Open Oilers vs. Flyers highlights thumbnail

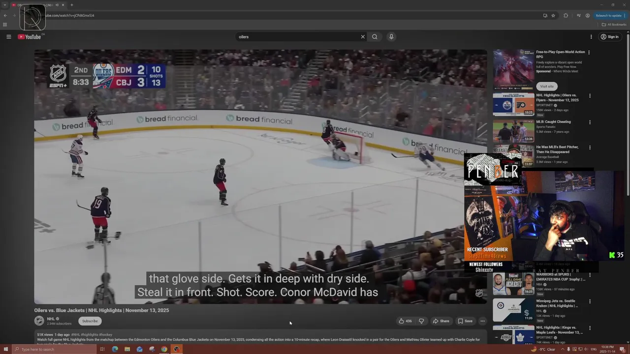(x=513, y=104)
